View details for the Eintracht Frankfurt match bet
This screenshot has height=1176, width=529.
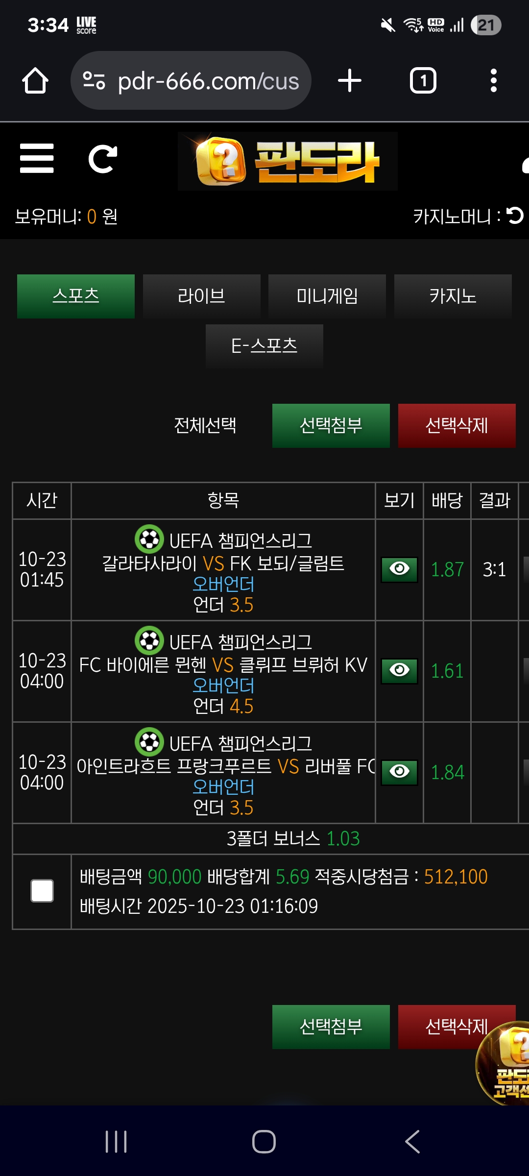pyautogui.click(x=399, y=772)
